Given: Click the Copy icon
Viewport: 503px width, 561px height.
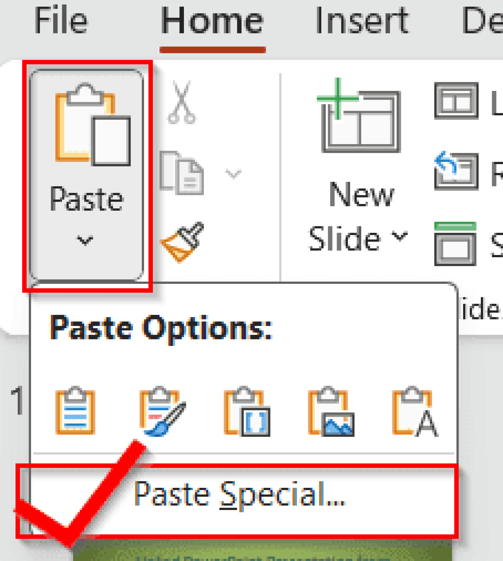Looking at the screenshot, I should (x=182, y=173).
